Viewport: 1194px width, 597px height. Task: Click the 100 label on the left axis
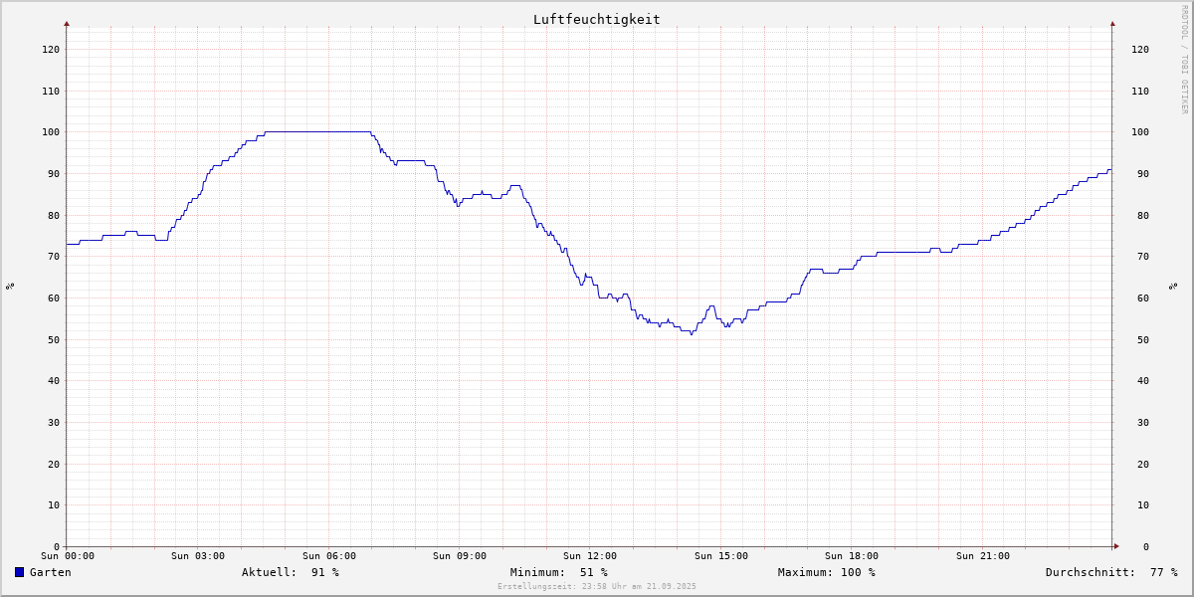[50, 132]
